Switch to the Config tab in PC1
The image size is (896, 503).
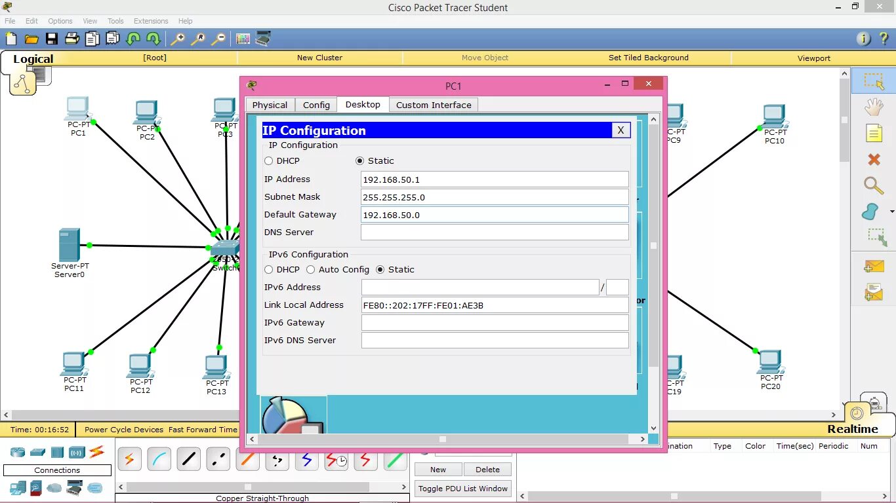pos(316,105)
